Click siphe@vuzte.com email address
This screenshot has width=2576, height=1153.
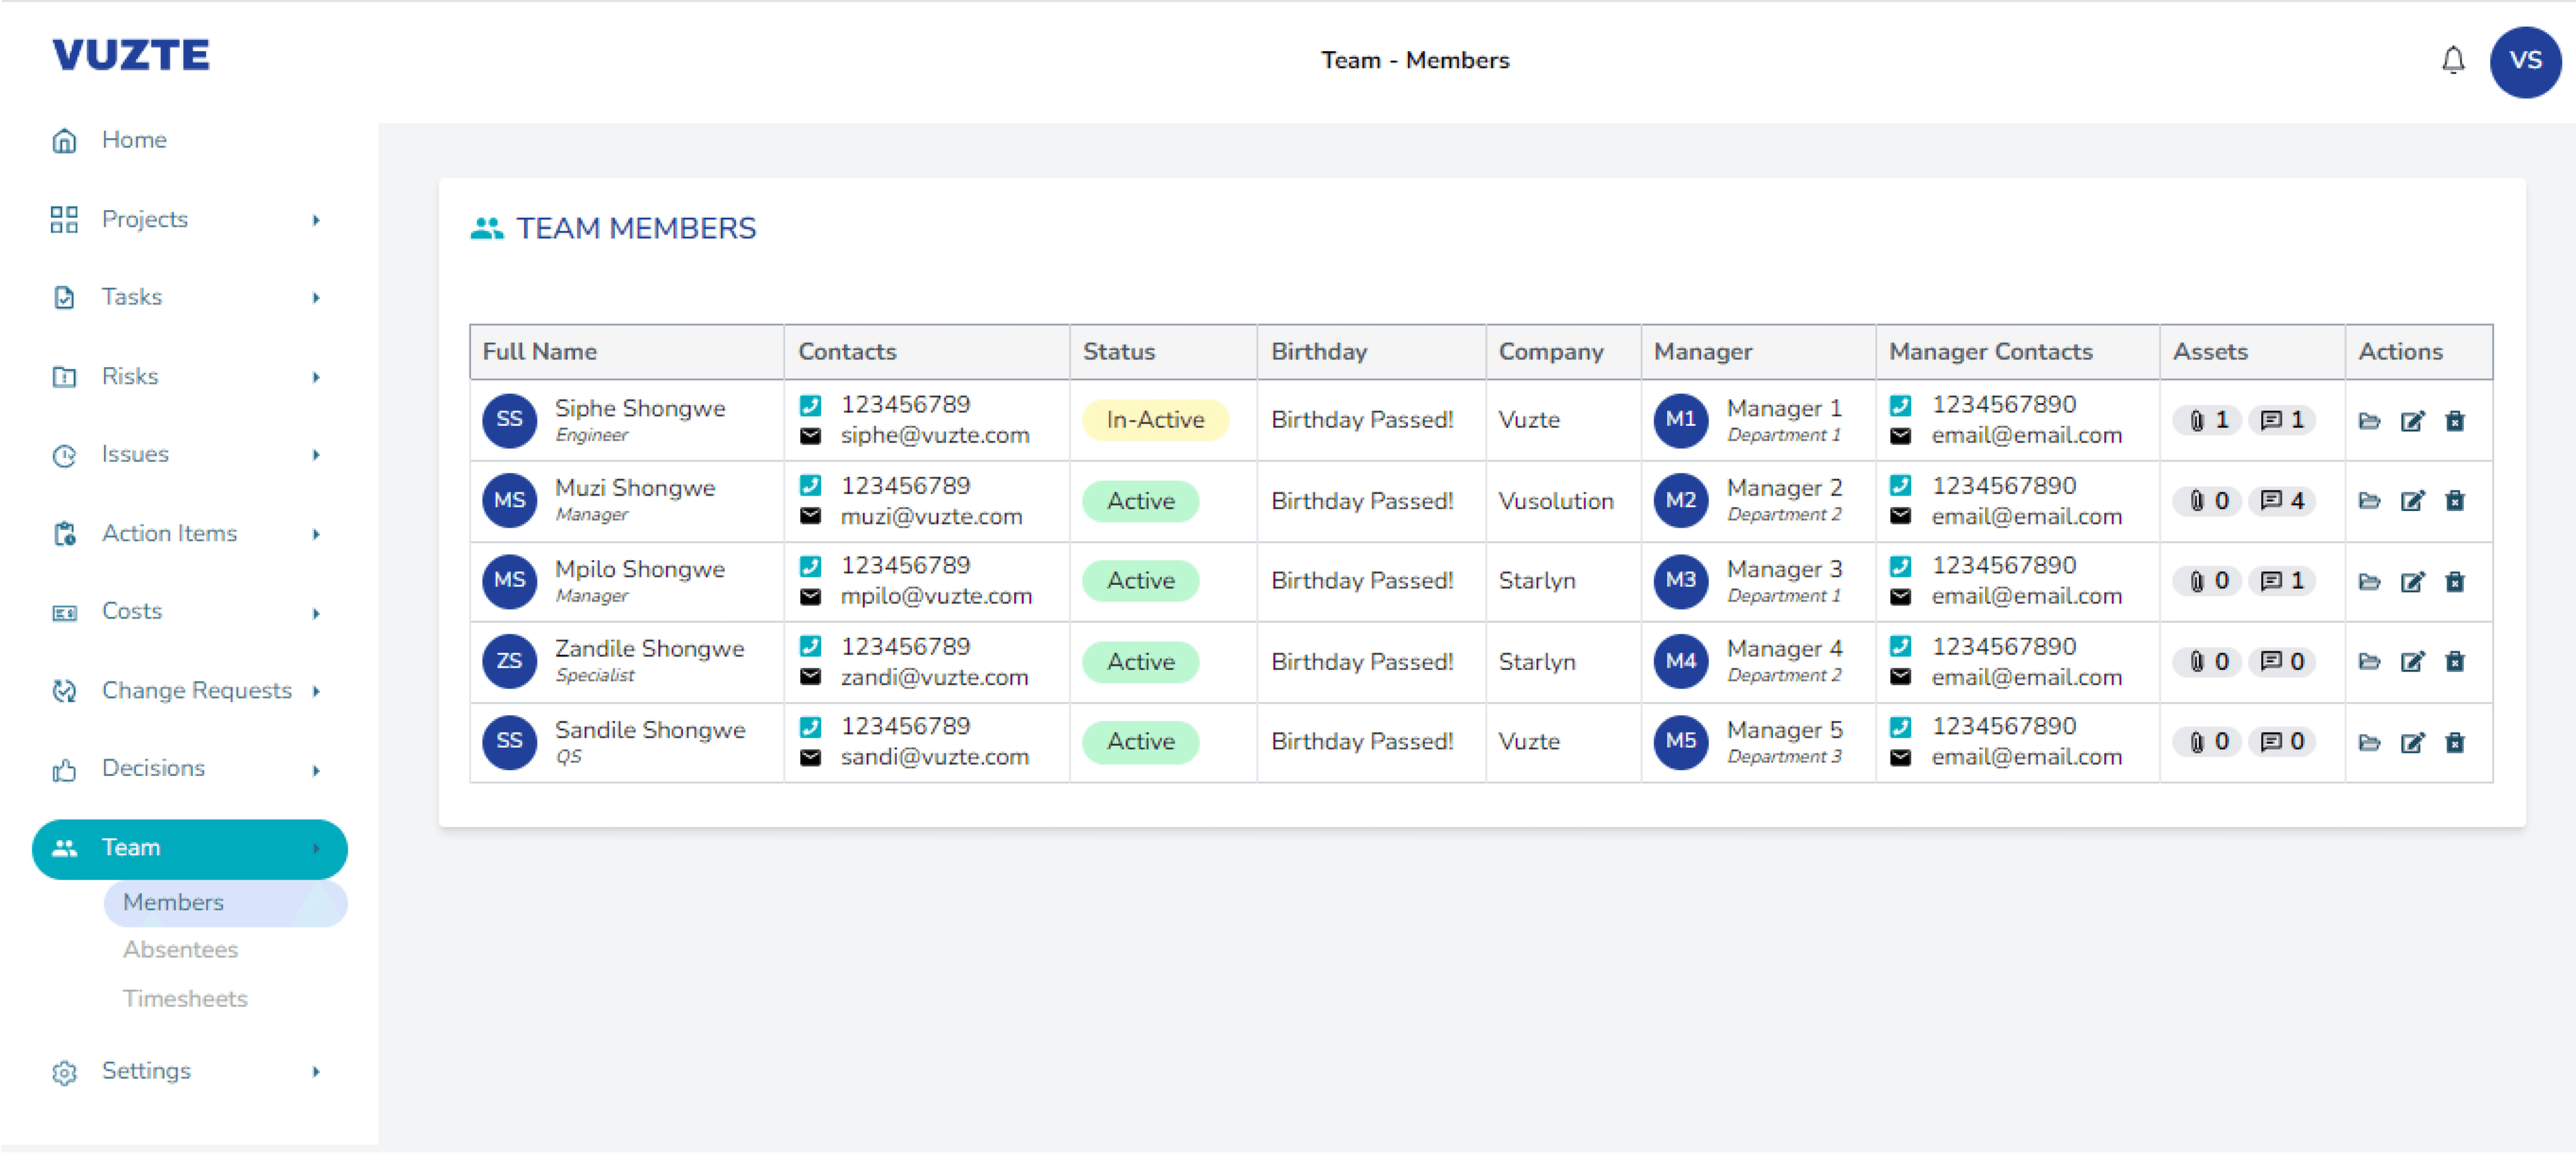934,436
